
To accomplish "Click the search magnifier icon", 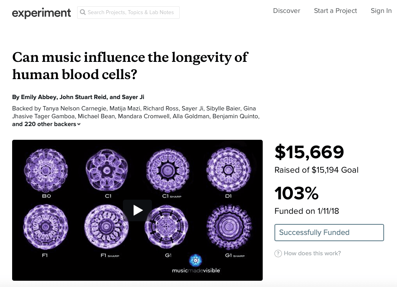I will coord(83,13).
